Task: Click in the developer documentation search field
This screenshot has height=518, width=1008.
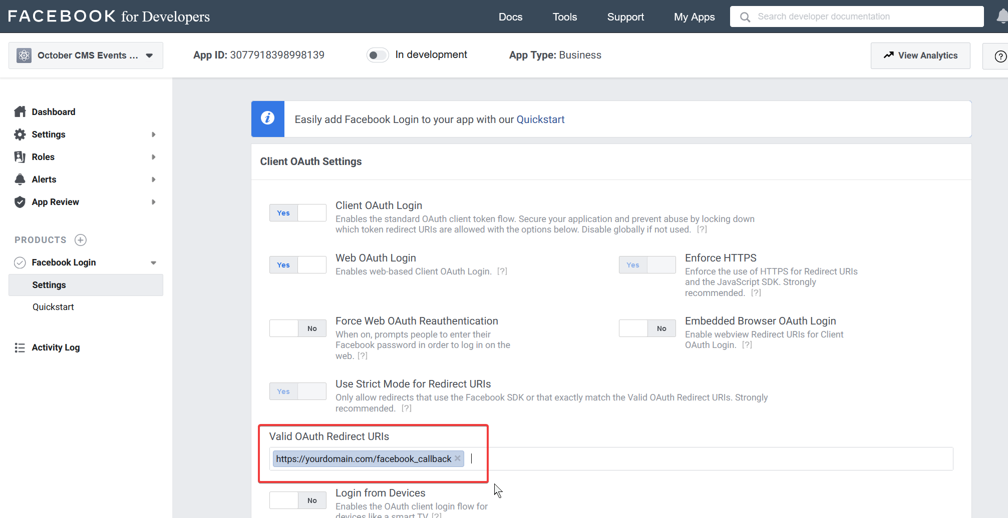Action: 857,16
